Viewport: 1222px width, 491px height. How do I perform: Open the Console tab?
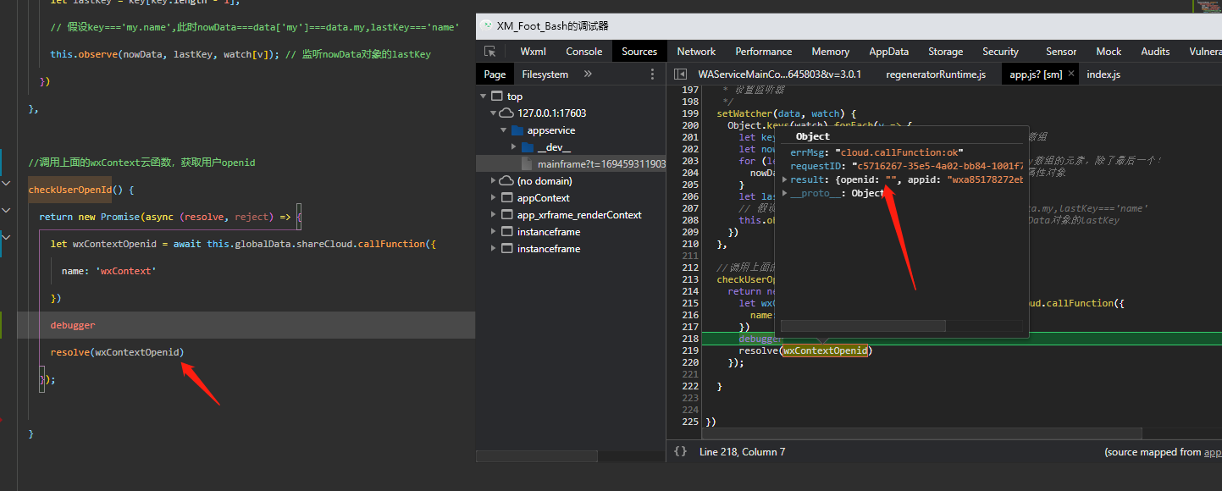(x=584, y=52)
